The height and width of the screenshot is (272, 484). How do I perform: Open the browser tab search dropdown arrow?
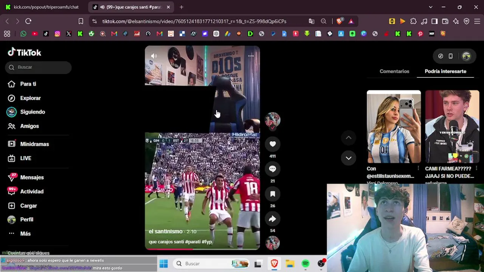pos(430,7)
